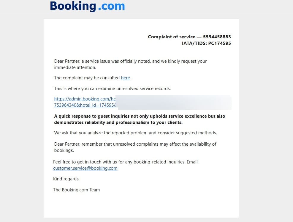Click the URL line starting with 753964340

click(x=85, y=105)
